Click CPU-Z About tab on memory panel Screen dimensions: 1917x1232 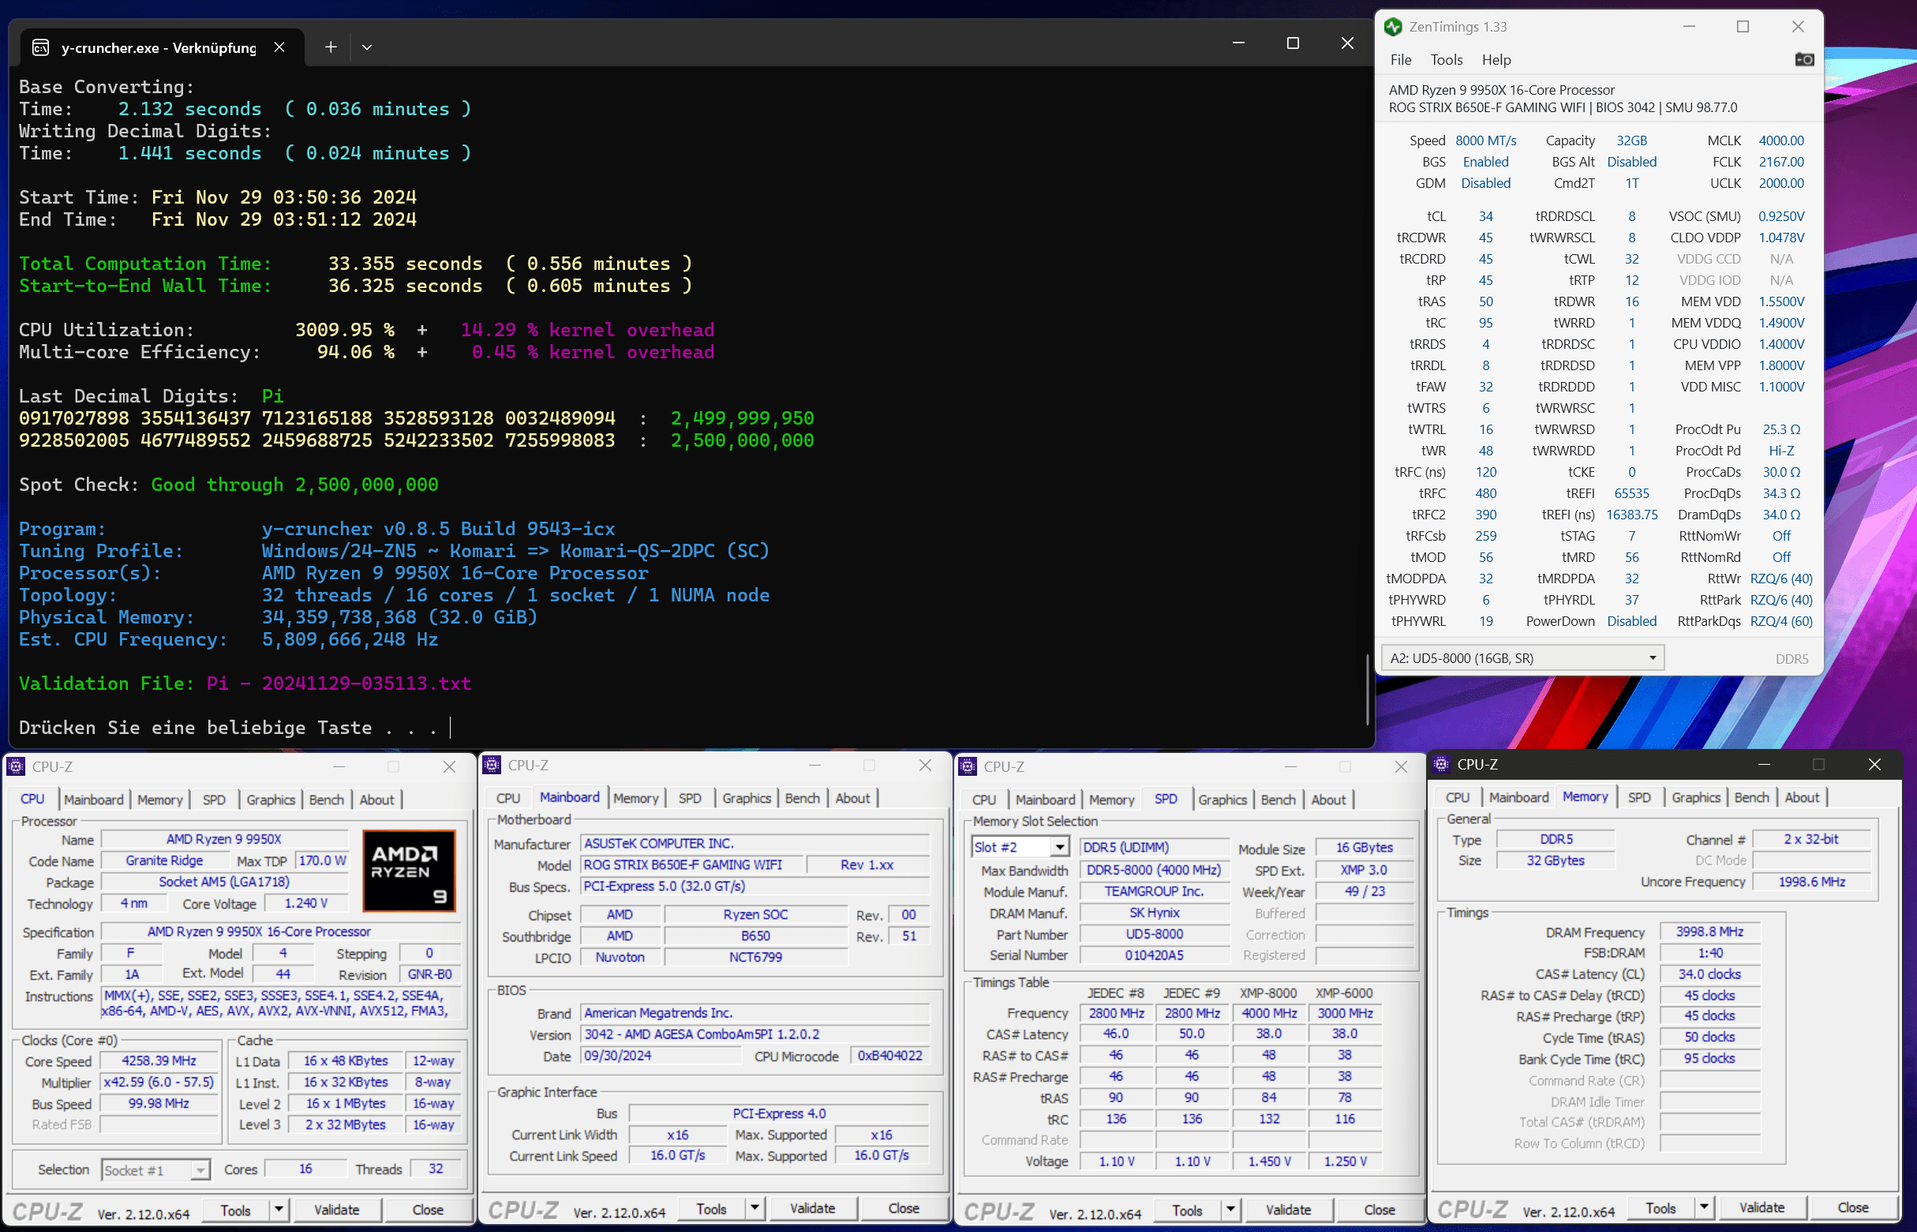[1804, 799]
